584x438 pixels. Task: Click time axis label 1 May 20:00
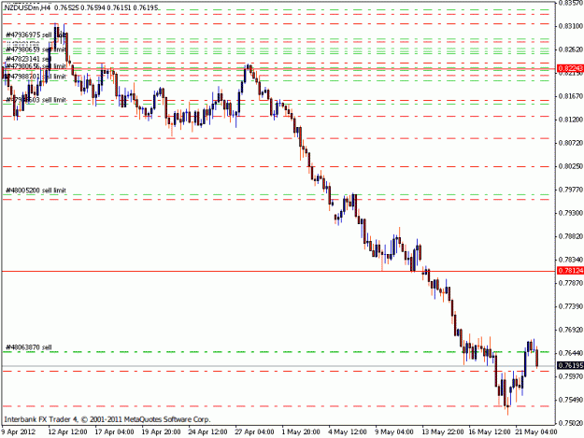pyautogui.click(x=301, y=432)
